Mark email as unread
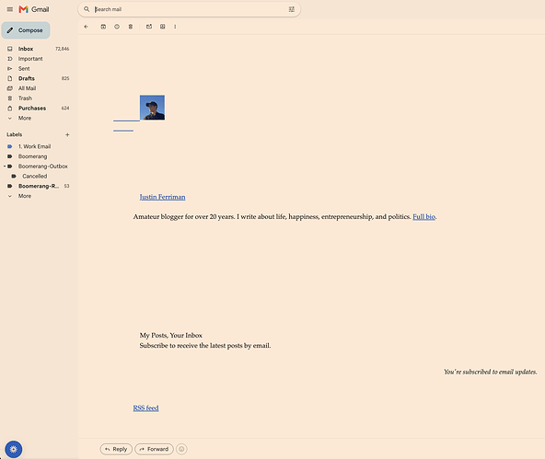 click(149, 27)
